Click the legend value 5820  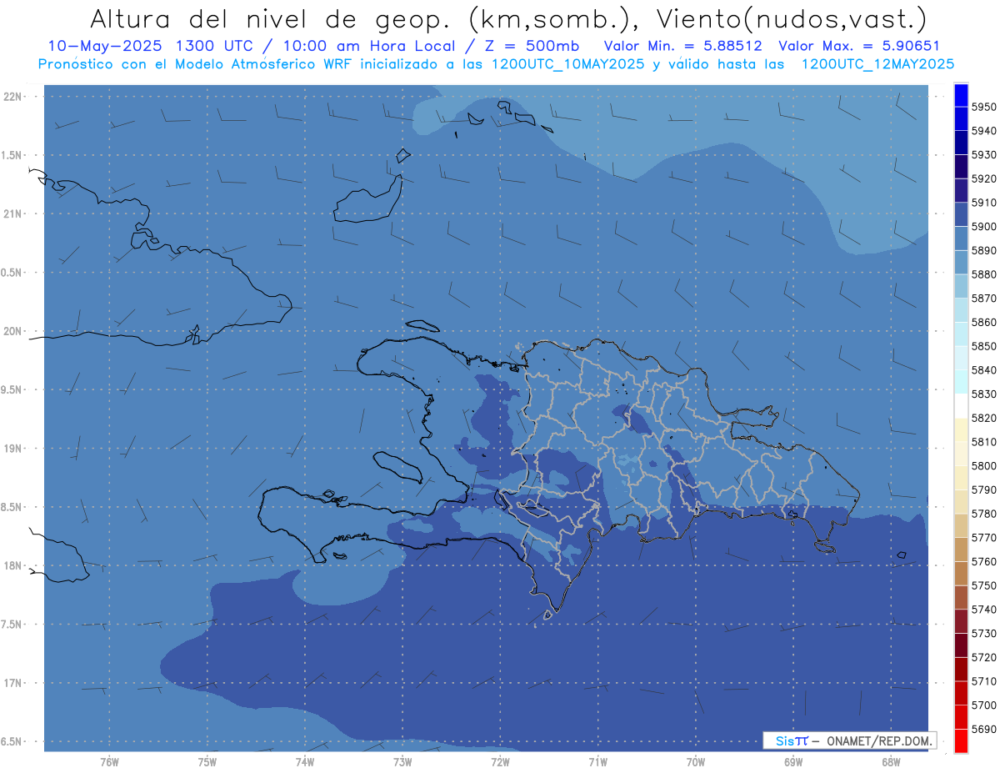pos(984,418)
